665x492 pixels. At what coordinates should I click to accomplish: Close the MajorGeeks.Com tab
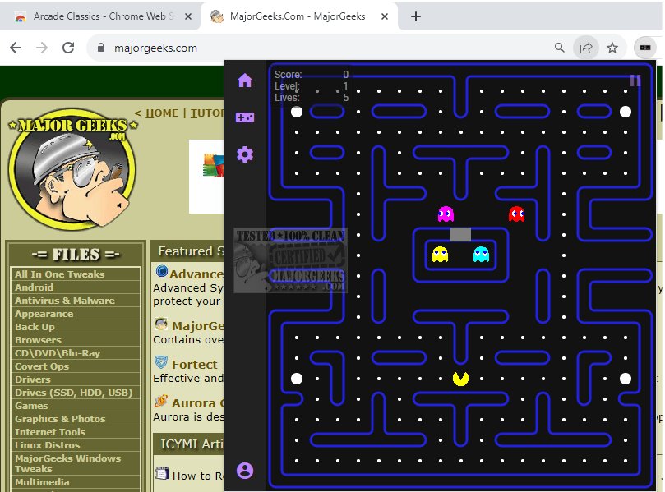pos(384,16)
